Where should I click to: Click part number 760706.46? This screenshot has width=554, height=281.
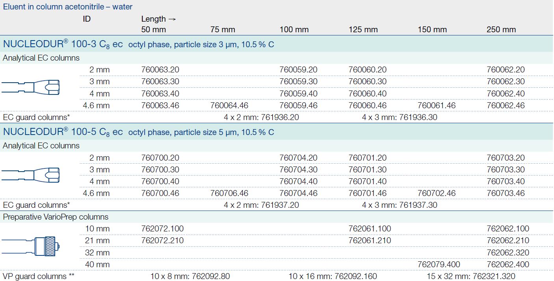click(229, 193)
